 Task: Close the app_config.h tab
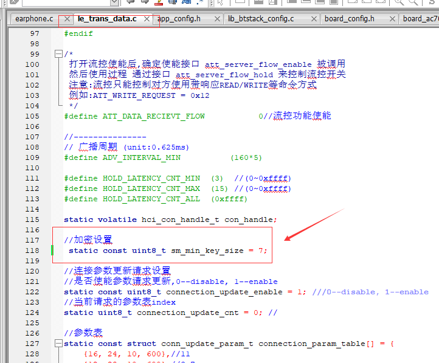point(217,19)
